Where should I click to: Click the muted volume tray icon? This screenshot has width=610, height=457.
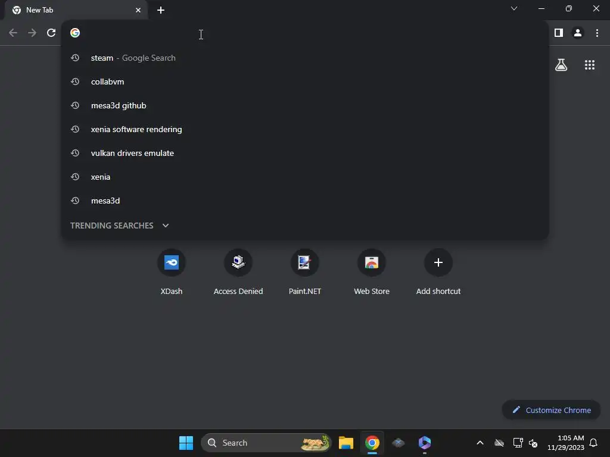[533, 443]
